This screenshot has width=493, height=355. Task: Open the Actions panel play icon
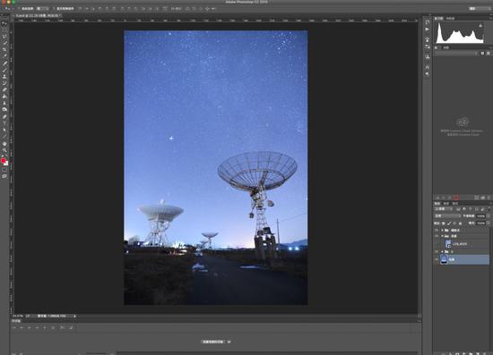coord(427,30)
